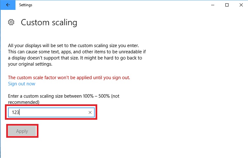Screen dimensions: 248x158
Task: Clear the scaling text box with the X
Action: click(x=90, y=113)
